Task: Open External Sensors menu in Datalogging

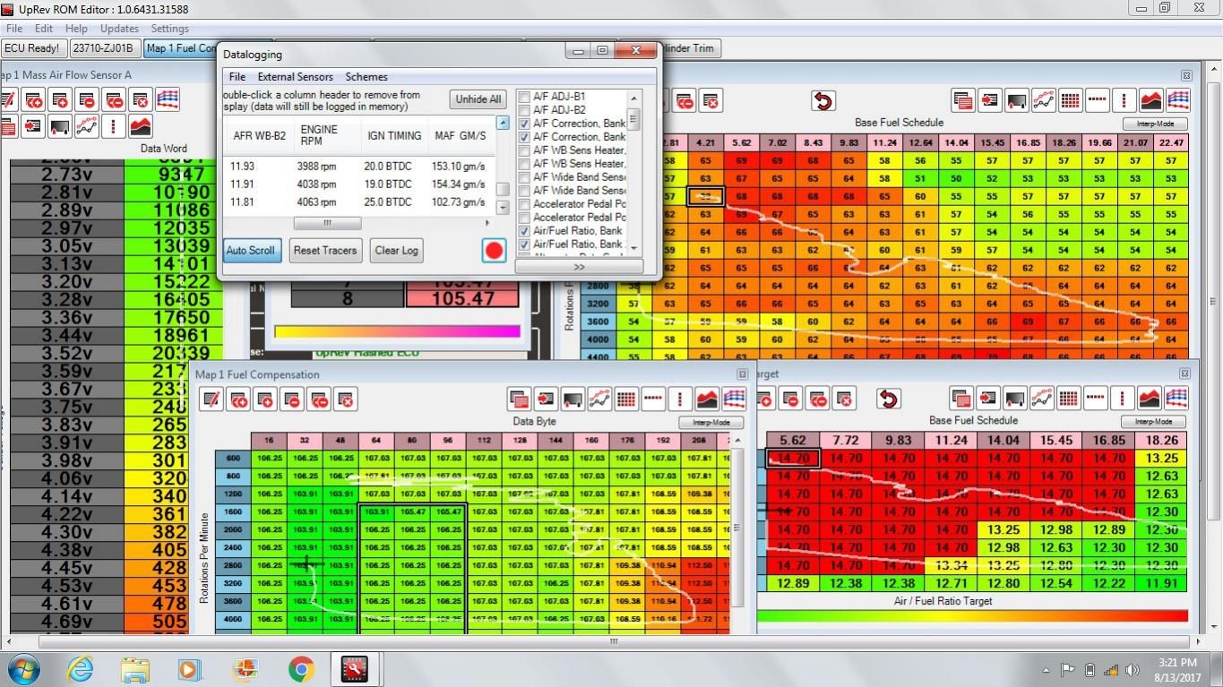Action: [295, 77]
